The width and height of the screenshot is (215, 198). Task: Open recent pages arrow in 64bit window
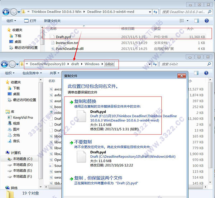[17, 64]
